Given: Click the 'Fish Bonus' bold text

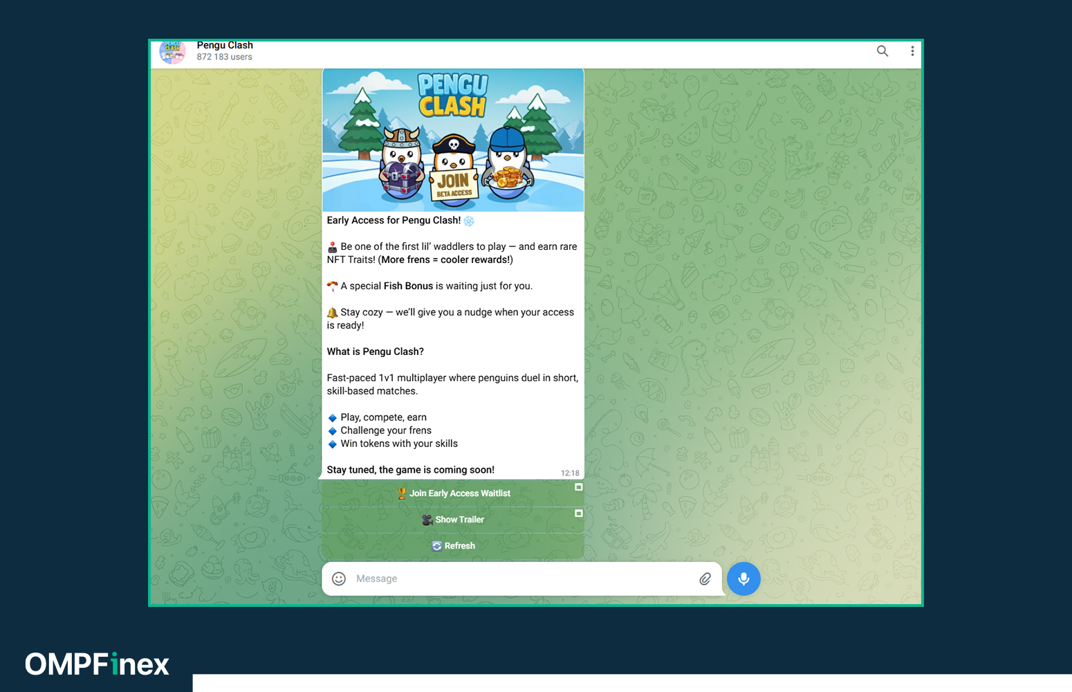Looking at the screenshot, I should tap(408, 286).
